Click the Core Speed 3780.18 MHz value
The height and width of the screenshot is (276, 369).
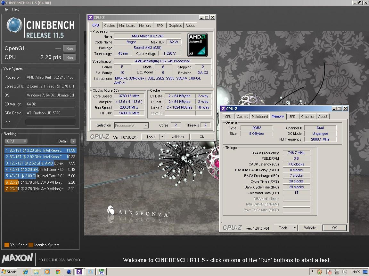click(x=129, y=96)
